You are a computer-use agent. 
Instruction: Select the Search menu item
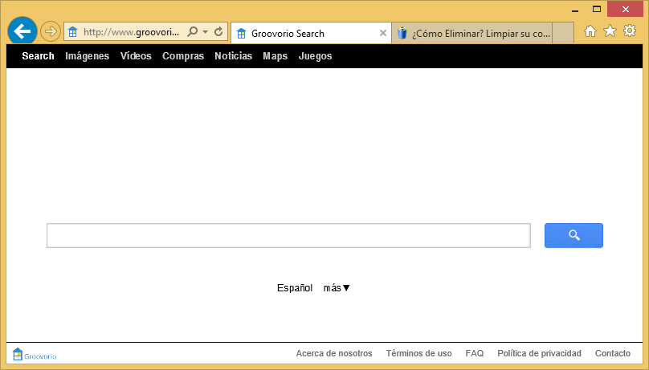pyautogui.click(x=38, y=56)
